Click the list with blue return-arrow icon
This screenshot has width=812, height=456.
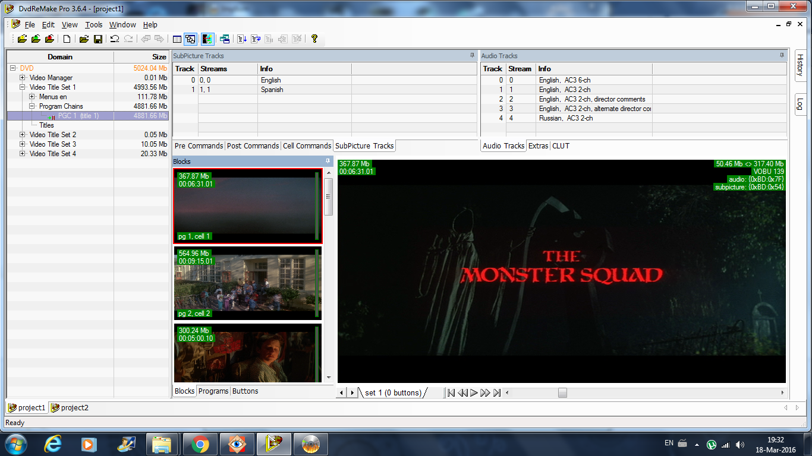point(256,39)
